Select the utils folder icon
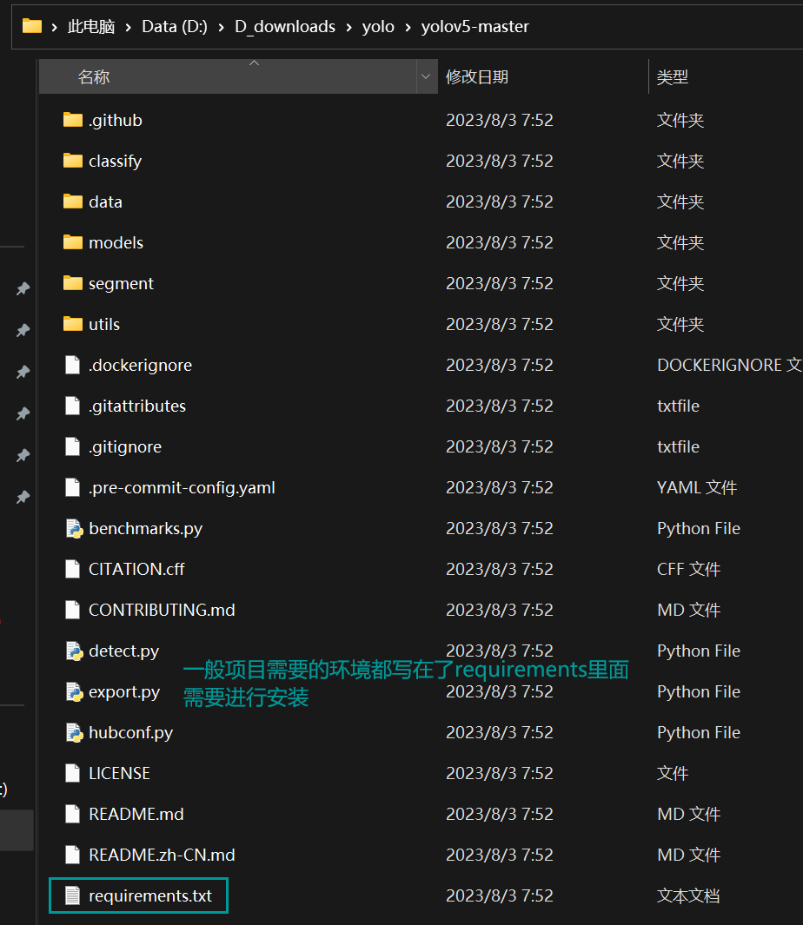Viewport: 803px width, 925px height. [73, 324]
